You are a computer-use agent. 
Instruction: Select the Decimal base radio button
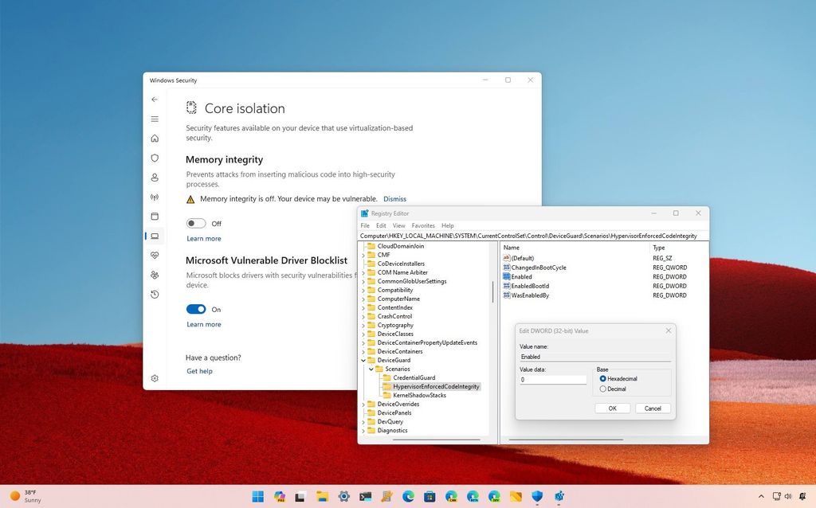pos(604,389)
